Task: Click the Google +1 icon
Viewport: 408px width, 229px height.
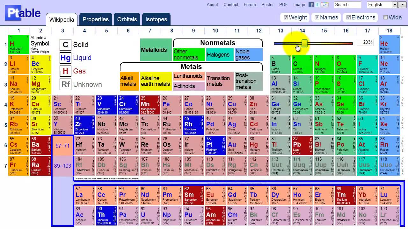Action: [324, 4]
